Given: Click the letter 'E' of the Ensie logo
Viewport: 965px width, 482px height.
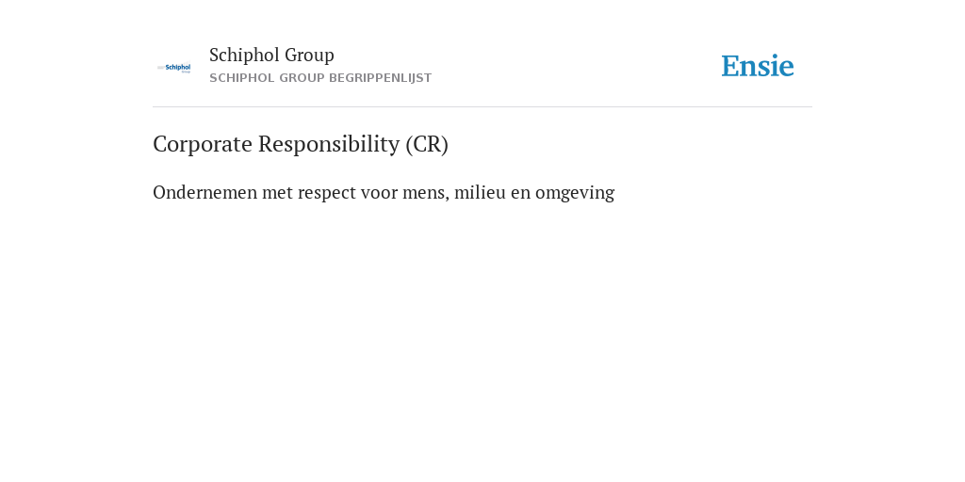Looking at the screenshot, I should pos(730,66).
